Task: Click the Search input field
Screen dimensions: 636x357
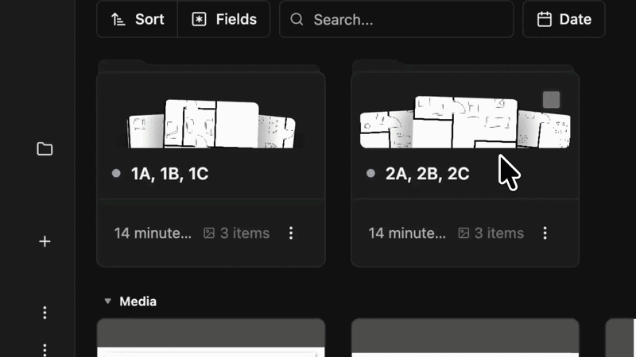Action: pos(405,19)
